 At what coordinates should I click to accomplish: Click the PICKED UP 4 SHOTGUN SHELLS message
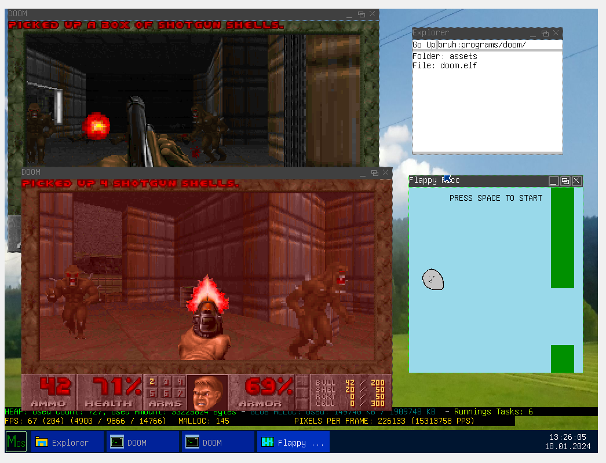coord(130,184)
